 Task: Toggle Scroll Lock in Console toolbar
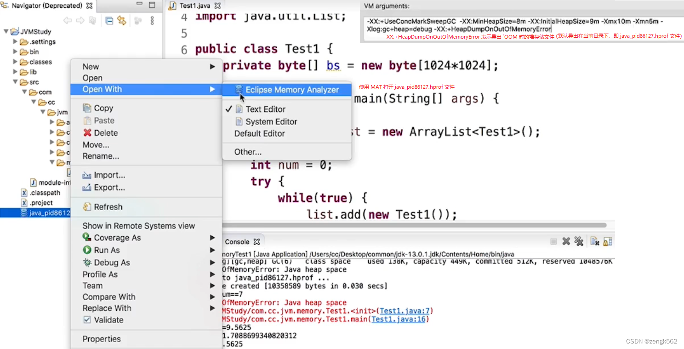607,241
